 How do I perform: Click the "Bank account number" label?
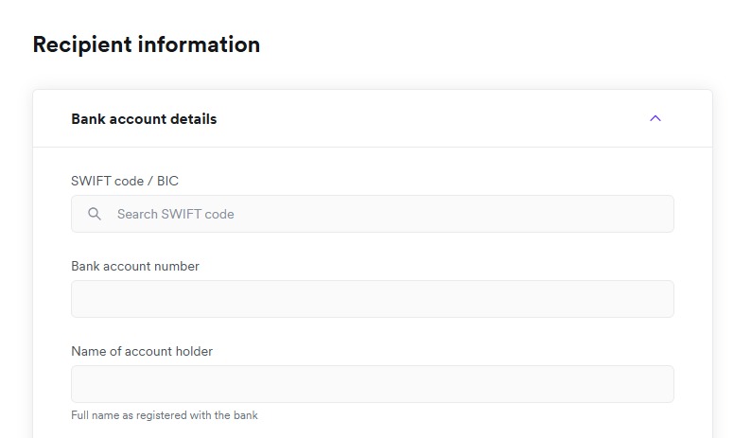tap(135, 266)
